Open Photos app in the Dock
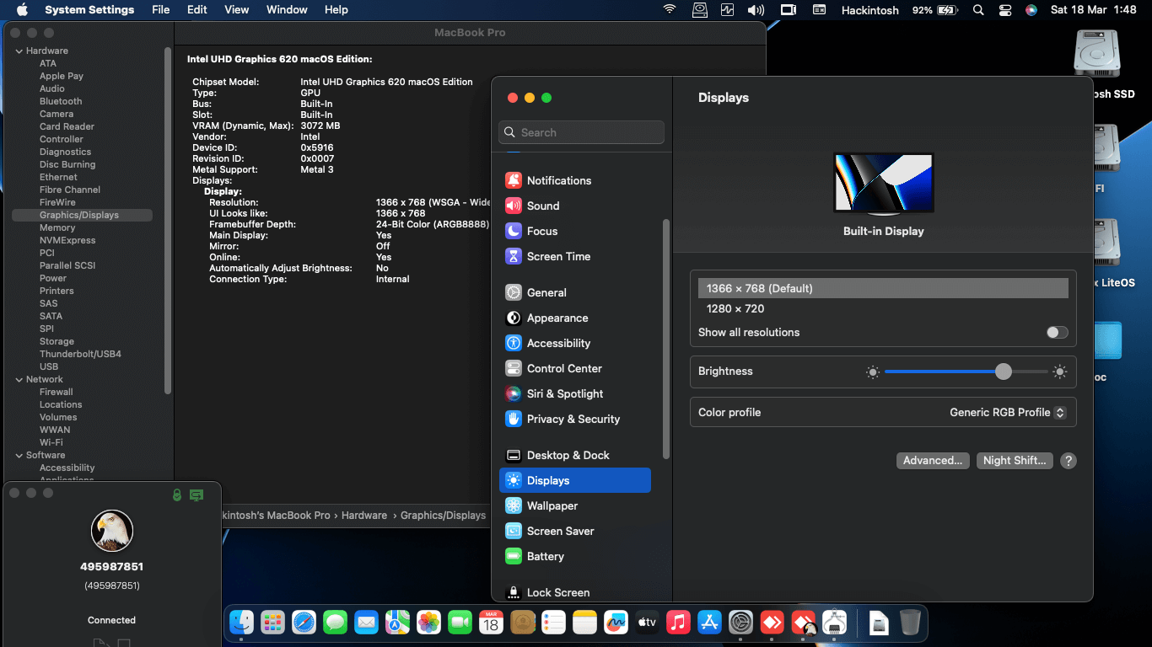The height and width of the screenshot is (647, 1152). tap(428, 623)
